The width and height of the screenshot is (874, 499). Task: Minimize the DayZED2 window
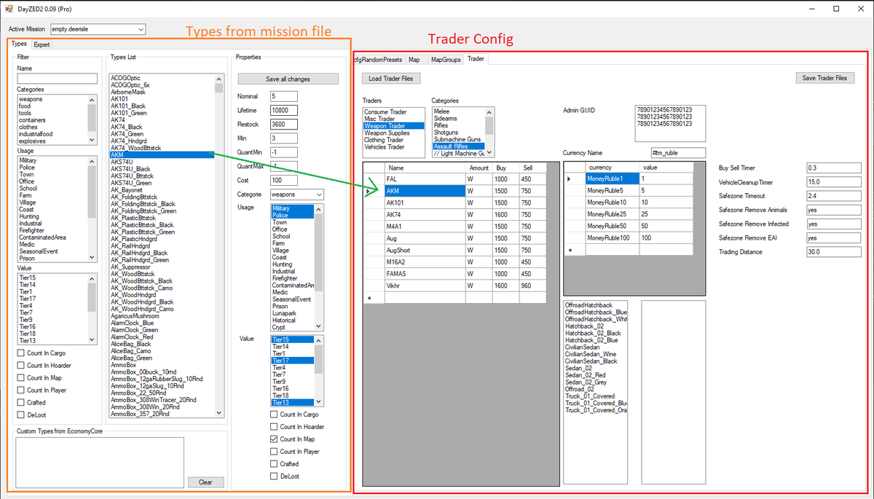click(814, 9)
